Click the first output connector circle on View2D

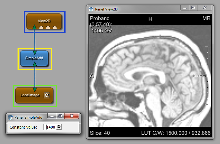click(x=41, y=28)
